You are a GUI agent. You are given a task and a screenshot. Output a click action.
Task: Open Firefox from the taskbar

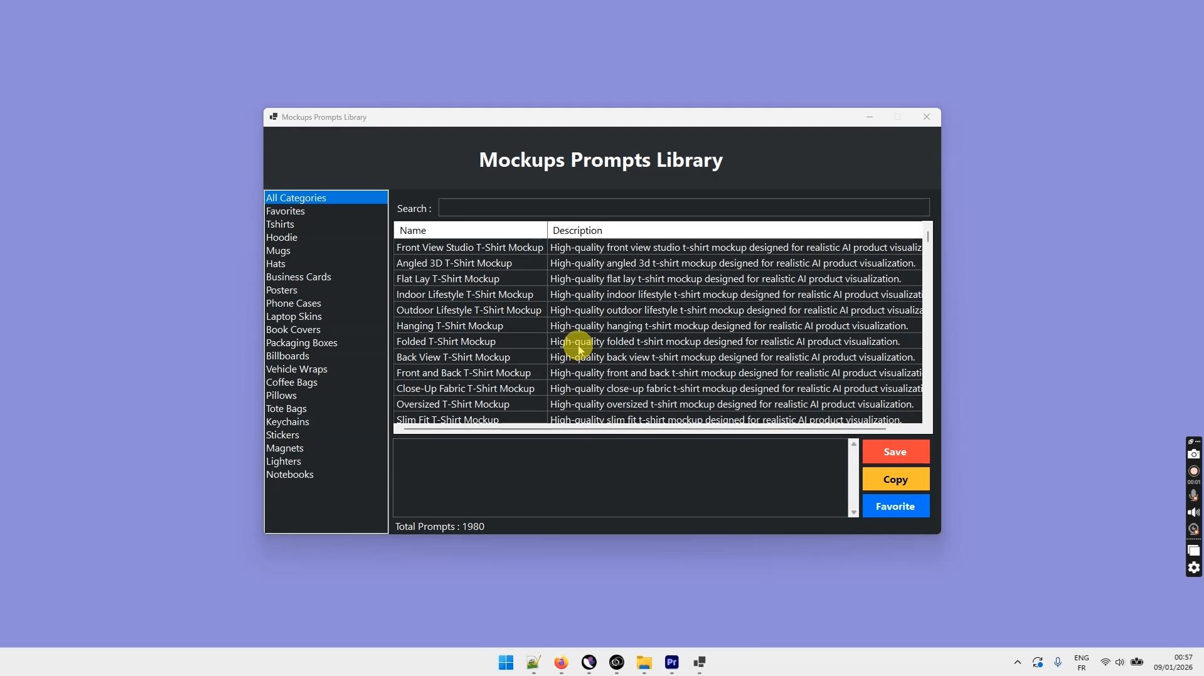point(561,662)
